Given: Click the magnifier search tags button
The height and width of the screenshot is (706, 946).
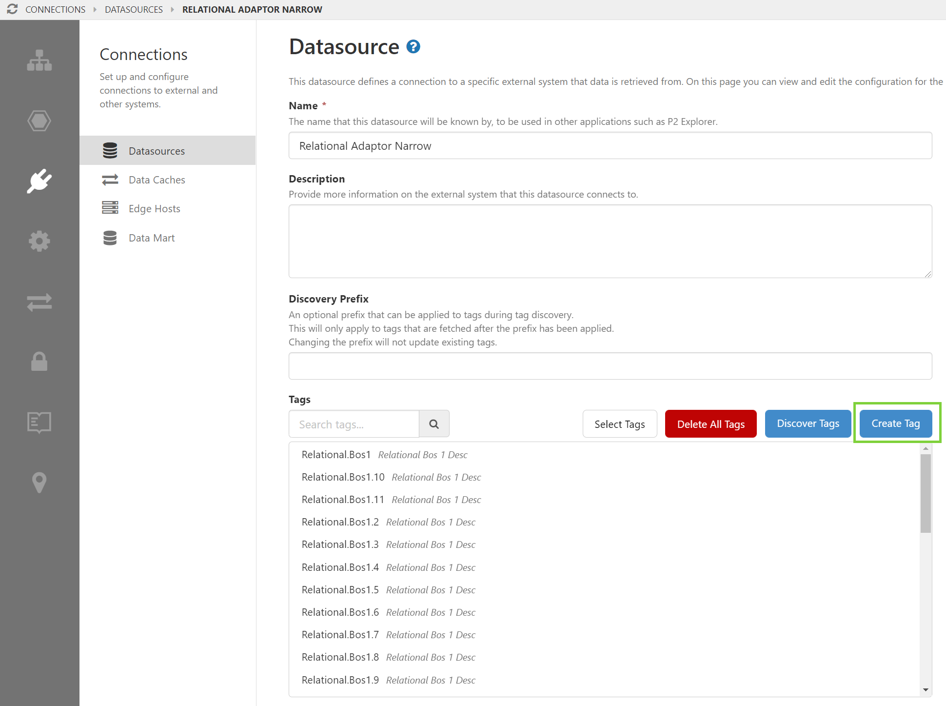Looking at the screenshot, I should [x=434, y=424].
